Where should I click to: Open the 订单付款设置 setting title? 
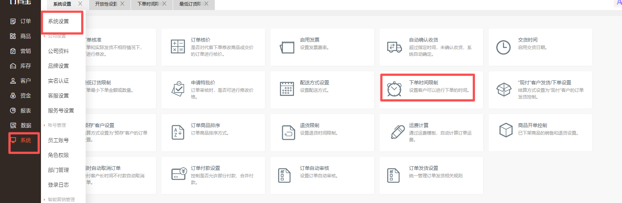pos(205,168)
